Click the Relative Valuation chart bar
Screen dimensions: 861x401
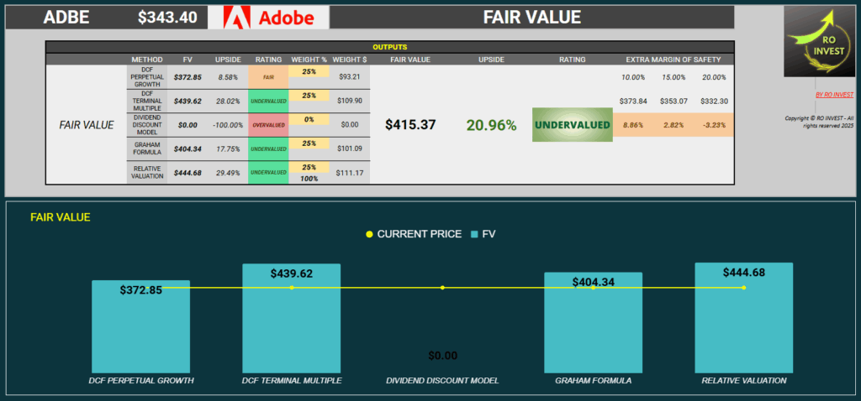[x=743, y=318]
